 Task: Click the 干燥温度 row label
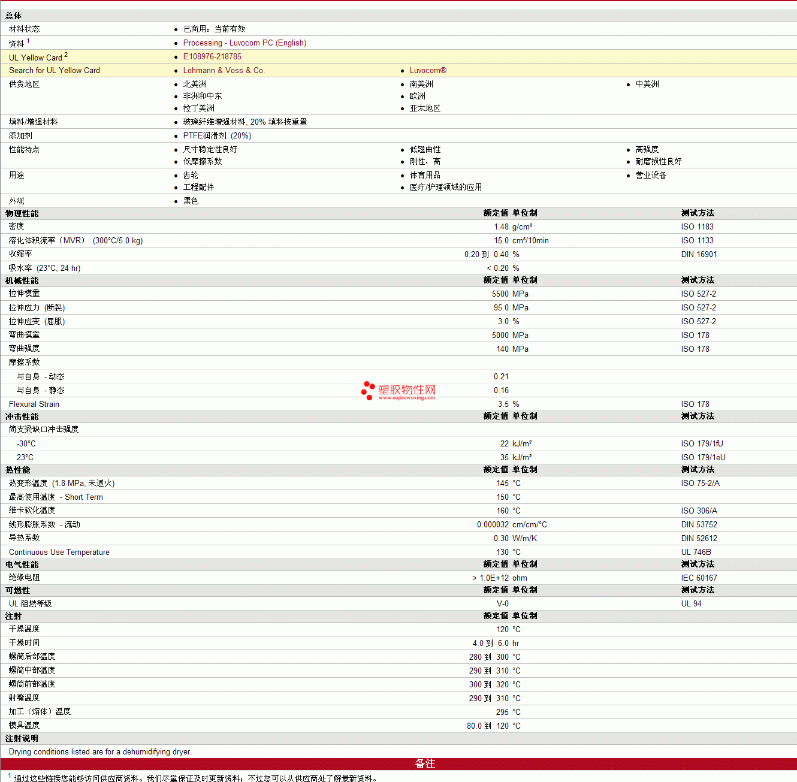click(x=25, y=629)
